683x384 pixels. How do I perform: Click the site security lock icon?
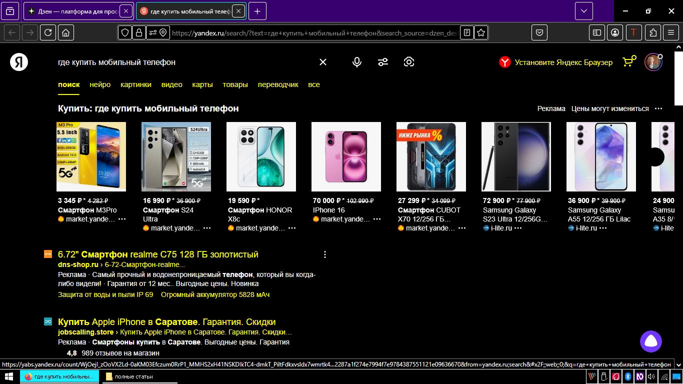[138, 32]
